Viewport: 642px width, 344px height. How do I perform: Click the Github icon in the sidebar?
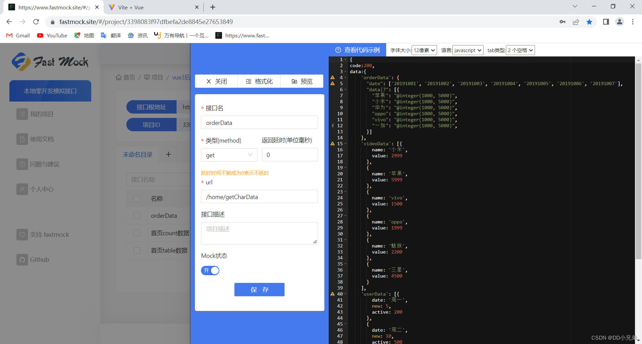point(22,260)
